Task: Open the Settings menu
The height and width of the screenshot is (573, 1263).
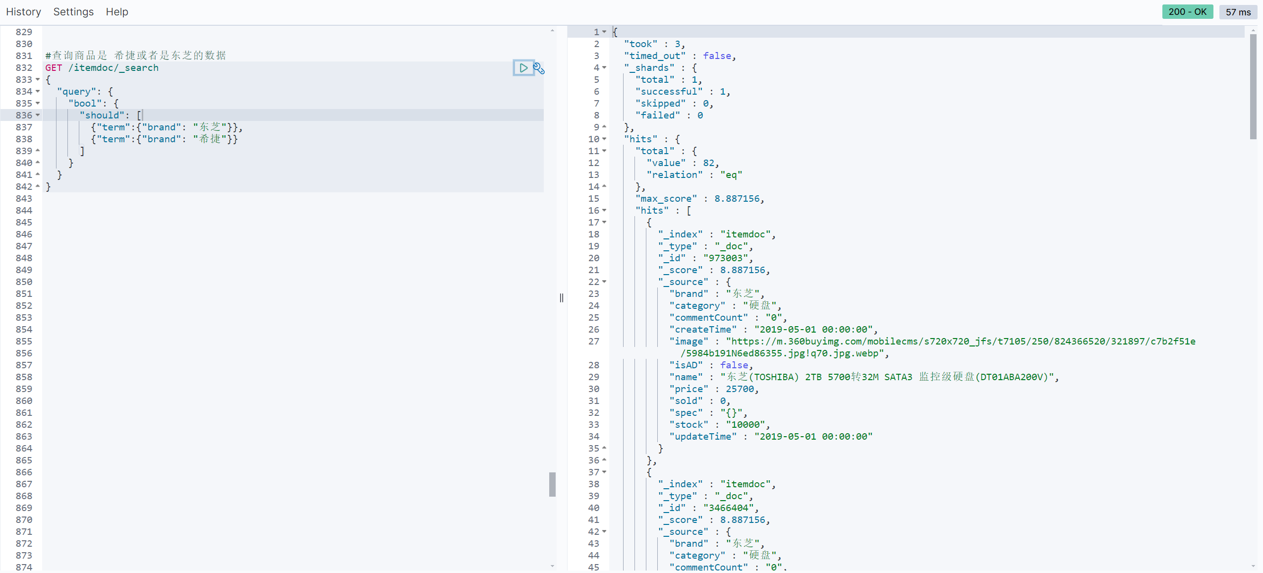Action: click(x=73, y=12)
